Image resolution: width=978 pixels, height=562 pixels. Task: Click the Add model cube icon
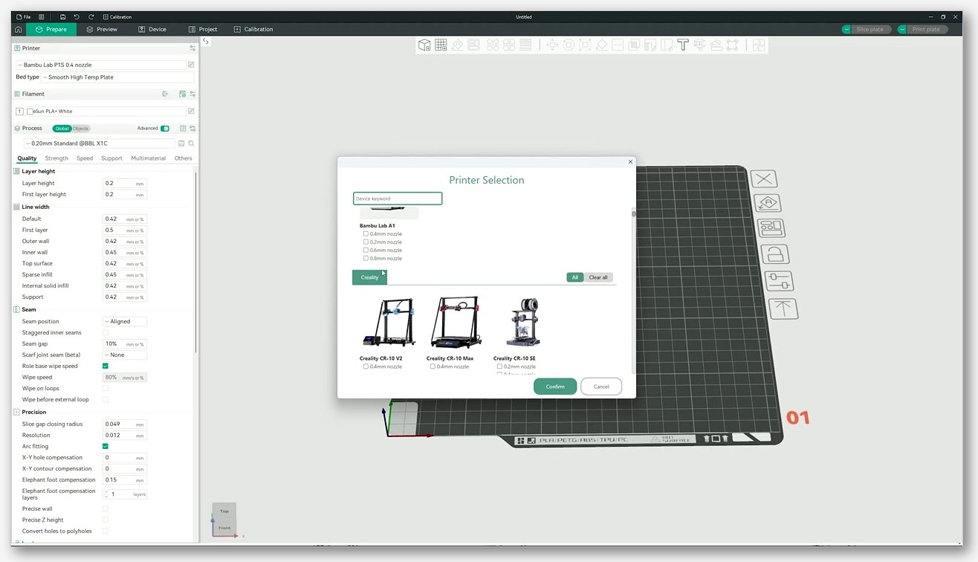click(424, 45)
